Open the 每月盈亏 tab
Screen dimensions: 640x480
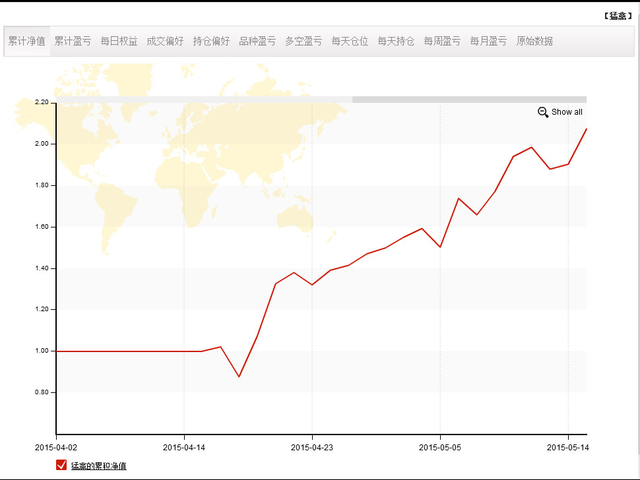click(488, 41)
